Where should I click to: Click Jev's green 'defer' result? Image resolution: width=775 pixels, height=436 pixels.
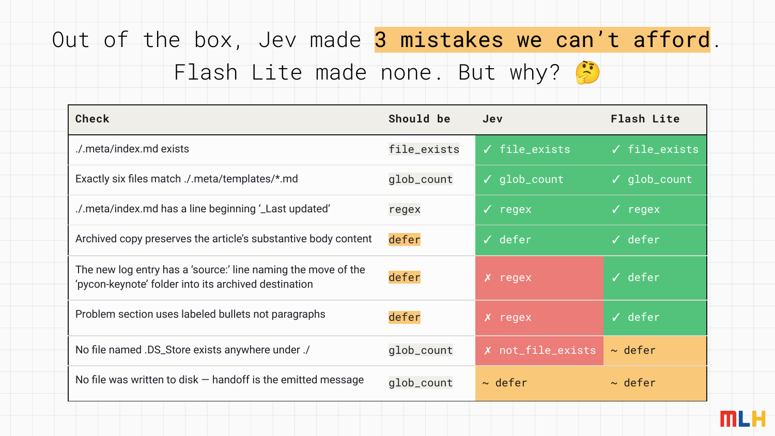[x=539, y=240]
